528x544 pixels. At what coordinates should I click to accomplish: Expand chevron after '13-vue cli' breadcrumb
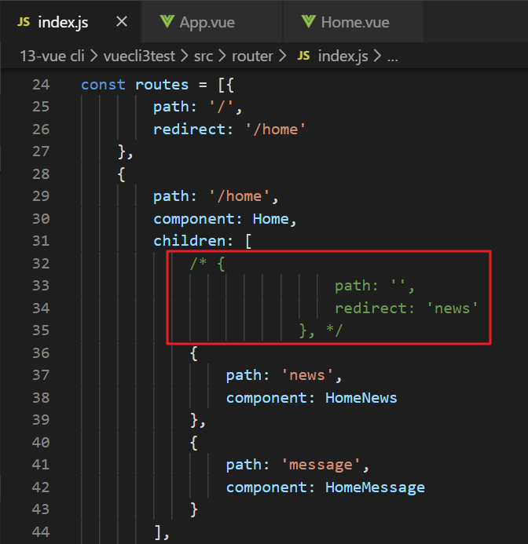(x=94, y=56)
